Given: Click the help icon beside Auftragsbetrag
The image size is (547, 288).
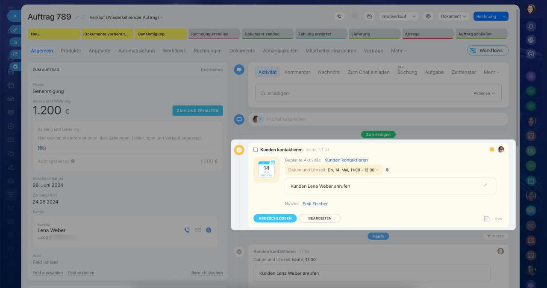Looking at the screenshot, I should click(73, 161).
